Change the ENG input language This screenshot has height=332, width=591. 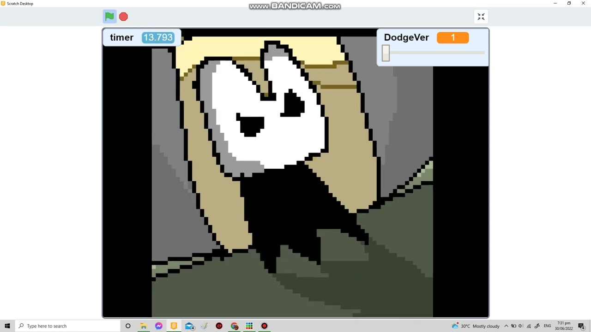click(x=547, y=326)
